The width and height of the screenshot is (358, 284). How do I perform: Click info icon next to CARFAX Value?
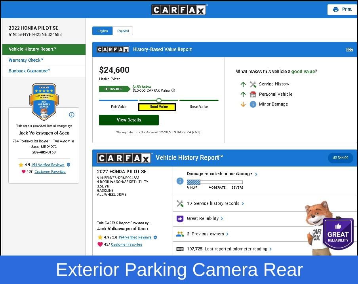point(173,91)
